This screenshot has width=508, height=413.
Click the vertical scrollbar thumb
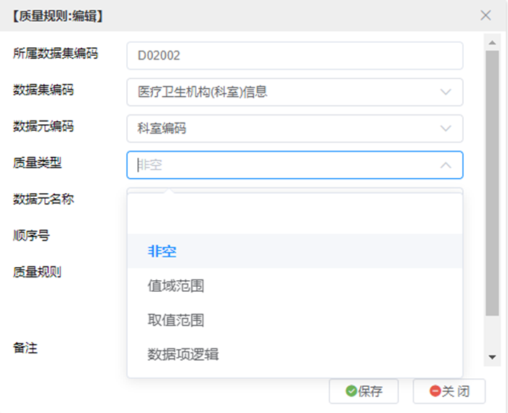pyautogui.click(x=492, y=183)
